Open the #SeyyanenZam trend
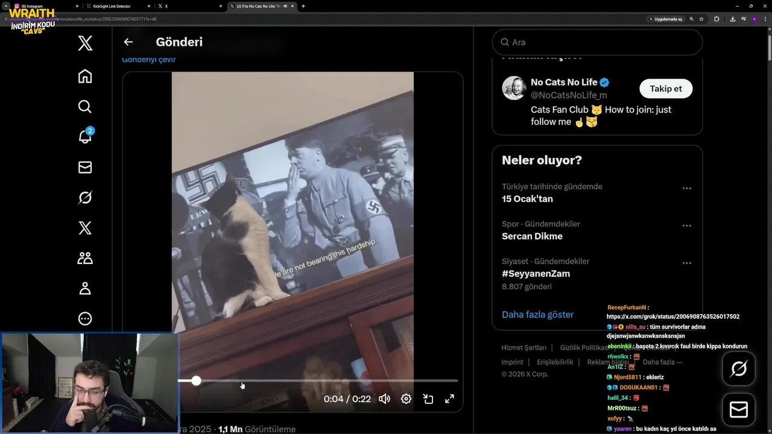The width and height of the screenshot is (772, 434). (536, 274)
